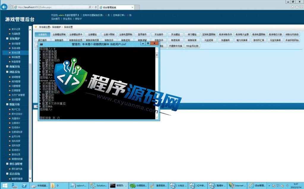This screenshot has height=189, width=304.
Task: Switch to 协调服务 taskbar item
Action: pos(138,185)
